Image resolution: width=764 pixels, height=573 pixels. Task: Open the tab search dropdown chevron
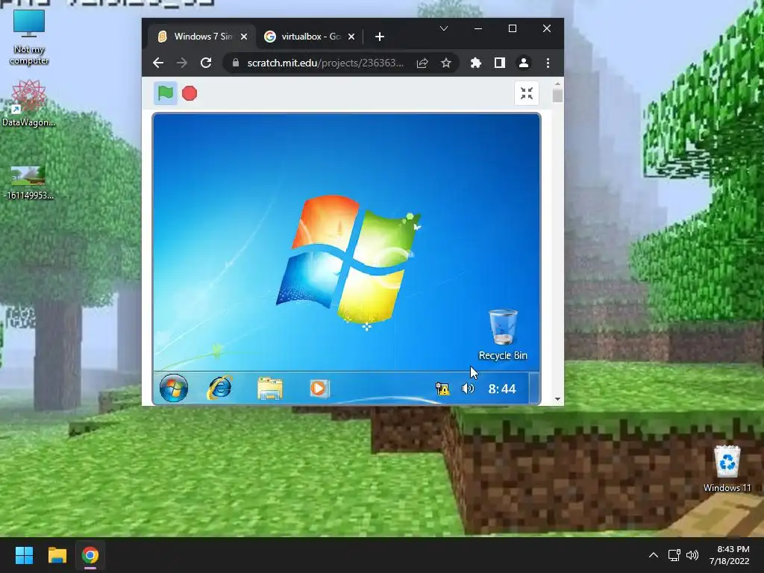coord(444,29)
